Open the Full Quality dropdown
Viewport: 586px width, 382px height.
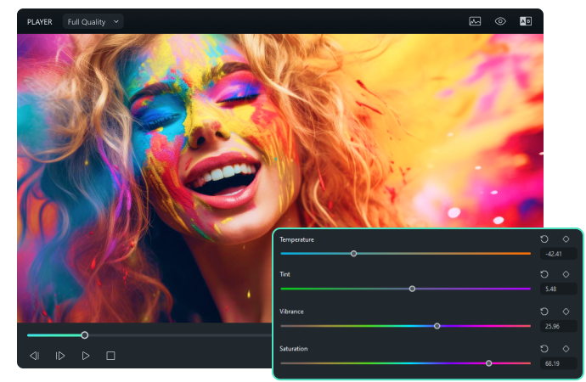coord(93,22)
